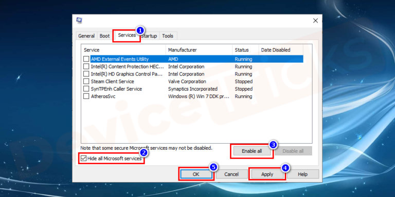Image resolution: width=395 pixels, height=197 pixels.
Task: Click Windows (R) Win 7 DDK manufacturer cell
Action: pos(199,96)
